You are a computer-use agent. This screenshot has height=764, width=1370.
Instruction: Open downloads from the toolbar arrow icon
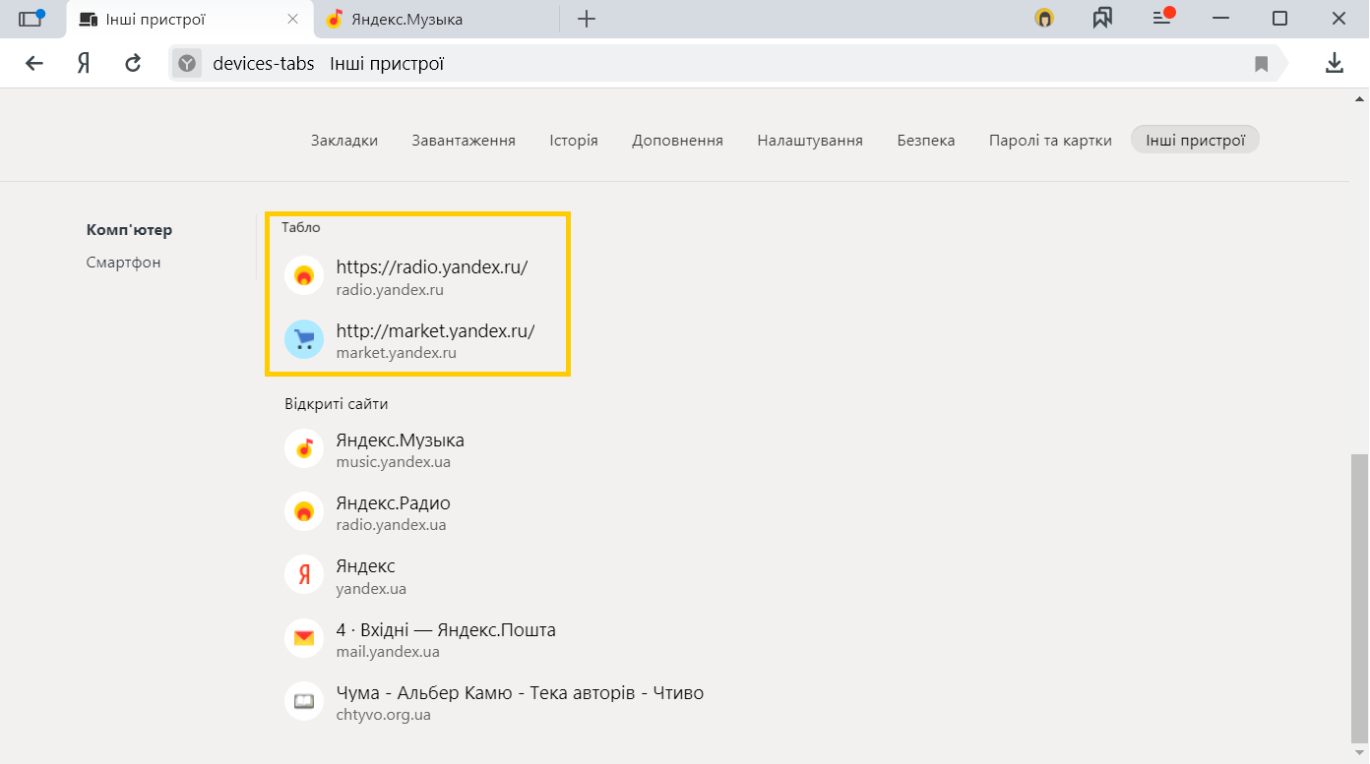coord(1334,64)
